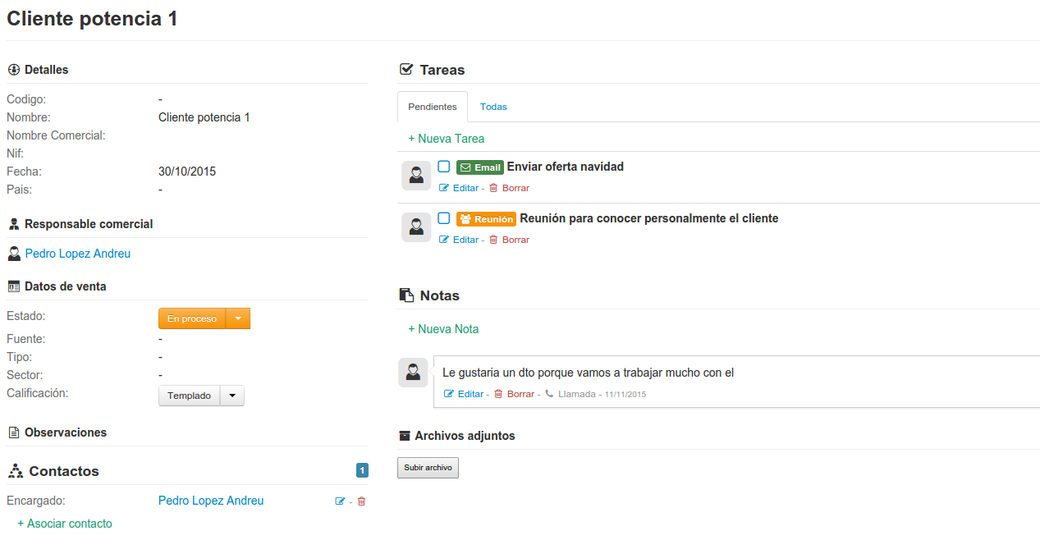Click the Detalles globe icon

coord(13,70)
